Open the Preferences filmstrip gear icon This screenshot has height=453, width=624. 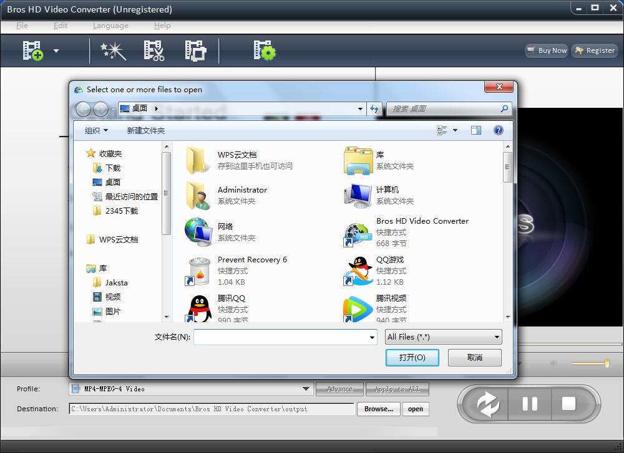(x=265, y=50)
